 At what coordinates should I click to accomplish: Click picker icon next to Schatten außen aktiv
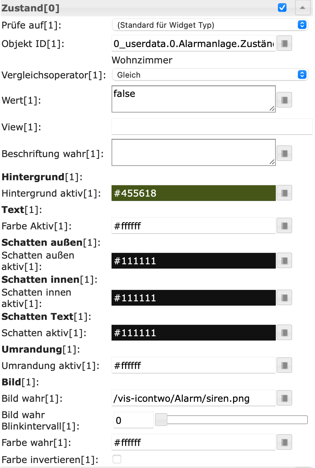(x=284, y=260)
